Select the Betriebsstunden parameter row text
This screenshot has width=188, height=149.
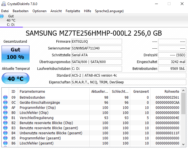[x=32, y=97]
